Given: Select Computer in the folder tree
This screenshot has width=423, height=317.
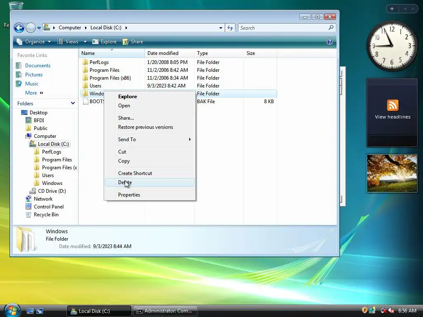Looking at the screenshot, I should (x=45, y=136).
